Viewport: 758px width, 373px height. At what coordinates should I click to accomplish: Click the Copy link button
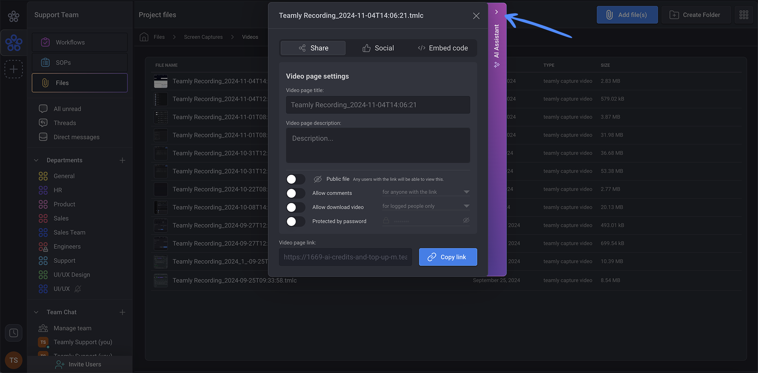point(448,257)
